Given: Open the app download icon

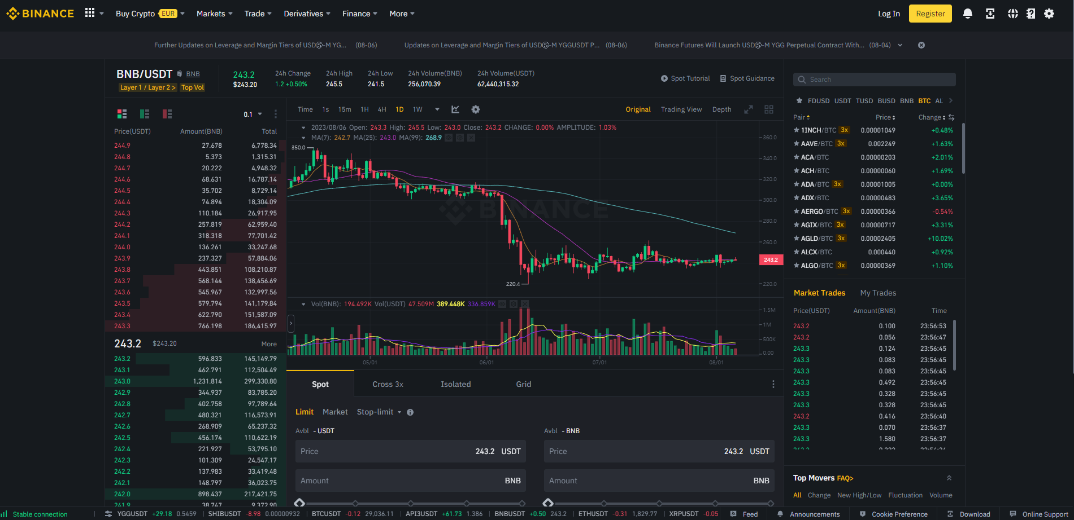Looking at the screenshot, I should pos(990,14).
